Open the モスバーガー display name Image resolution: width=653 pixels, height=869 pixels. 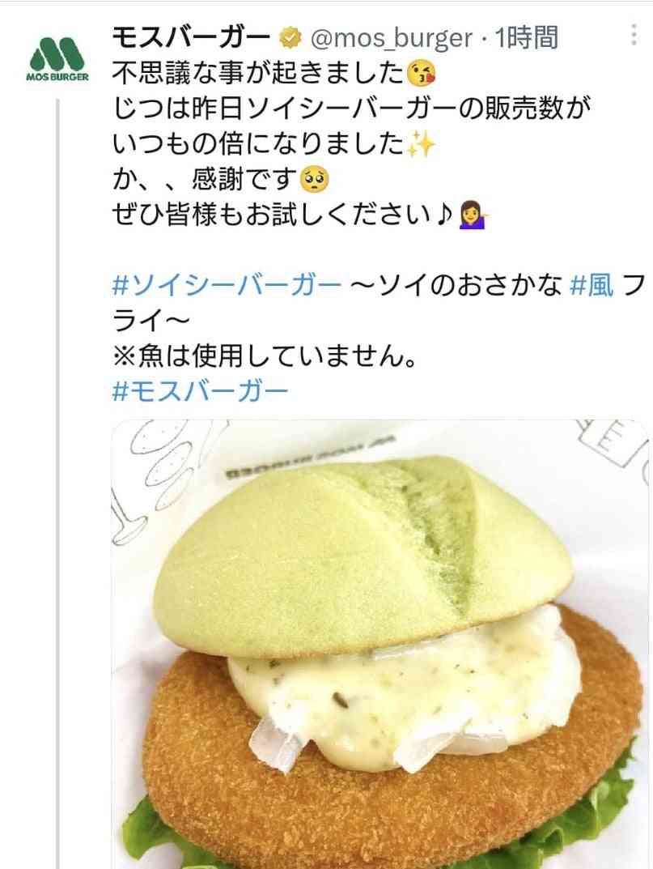(191, 38)
